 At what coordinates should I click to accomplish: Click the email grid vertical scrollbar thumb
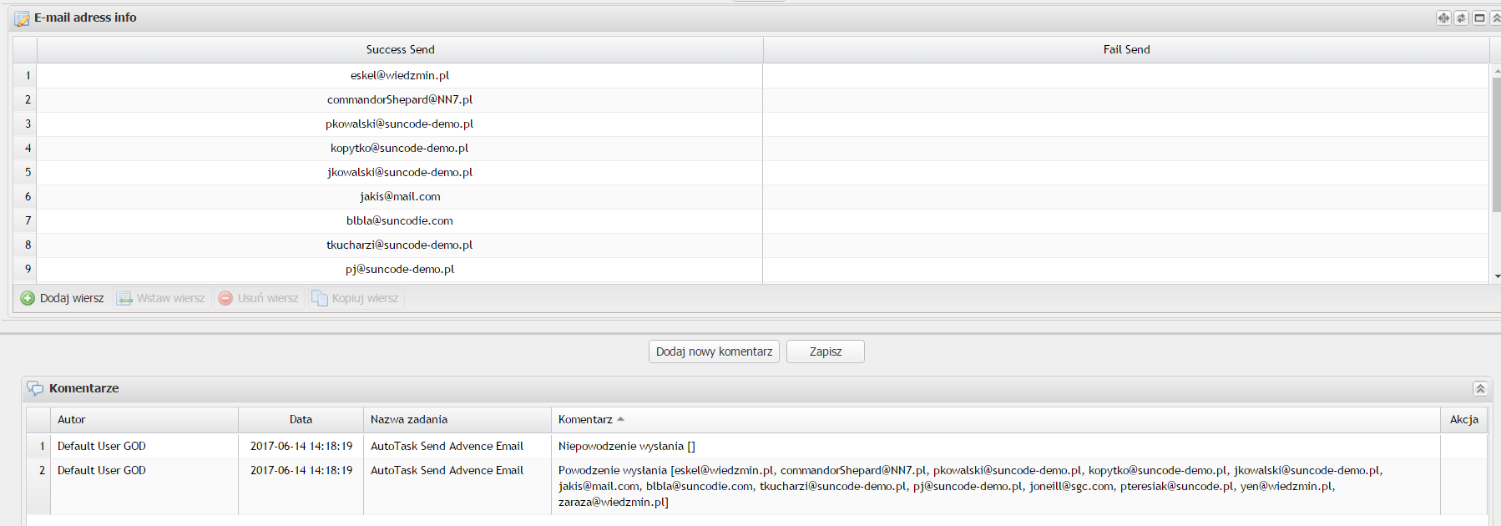1496,142
